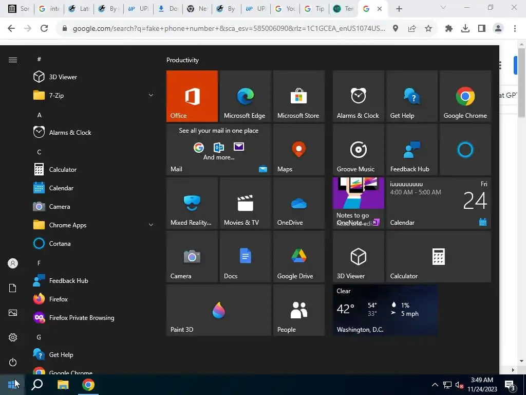Open the Office tile
Image resolution: width=526 pixels, height=395 pixels.
pos(192,96)
